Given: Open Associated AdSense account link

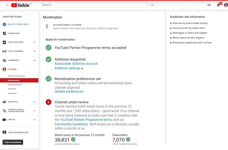Looking at the screenshot, I should (x=76, y=63).
